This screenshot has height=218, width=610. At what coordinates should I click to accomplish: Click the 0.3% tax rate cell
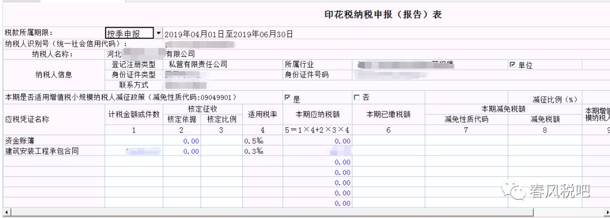pyautogui.click(x=262, y=151)
